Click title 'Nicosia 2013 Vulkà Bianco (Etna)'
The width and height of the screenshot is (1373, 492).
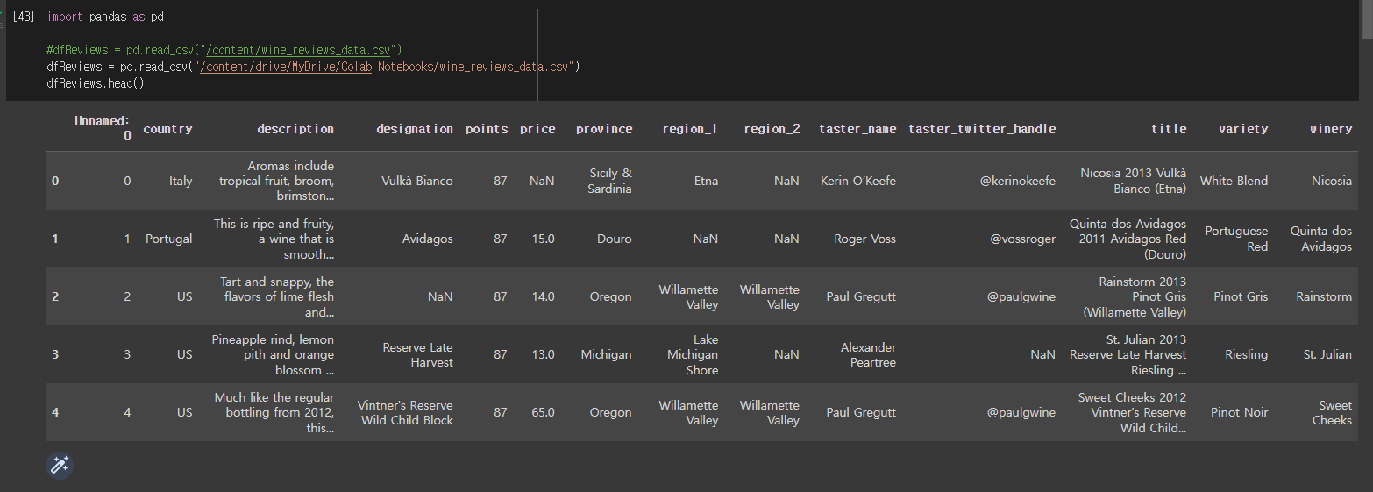coord(1134,181)
